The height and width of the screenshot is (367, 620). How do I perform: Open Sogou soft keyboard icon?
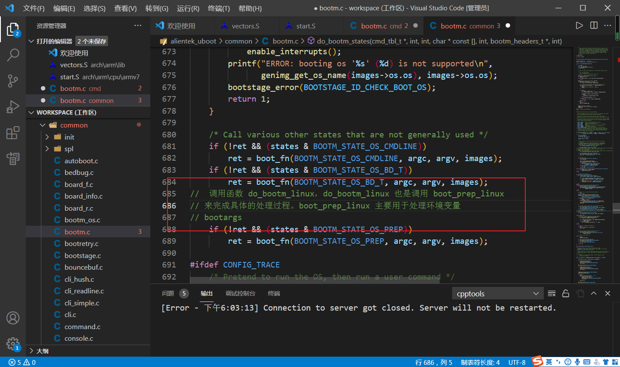587,362
